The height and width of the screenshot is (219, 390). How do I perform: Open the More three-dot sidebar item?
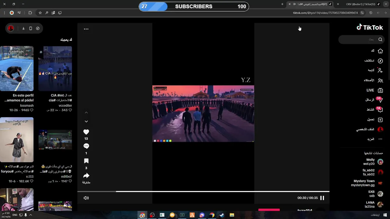pyautogui.click(x=375, y=139)
